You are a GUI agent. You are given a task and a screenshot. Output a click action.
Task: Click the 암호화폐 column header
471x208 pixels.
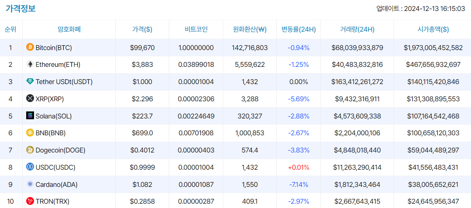(69, 29)
